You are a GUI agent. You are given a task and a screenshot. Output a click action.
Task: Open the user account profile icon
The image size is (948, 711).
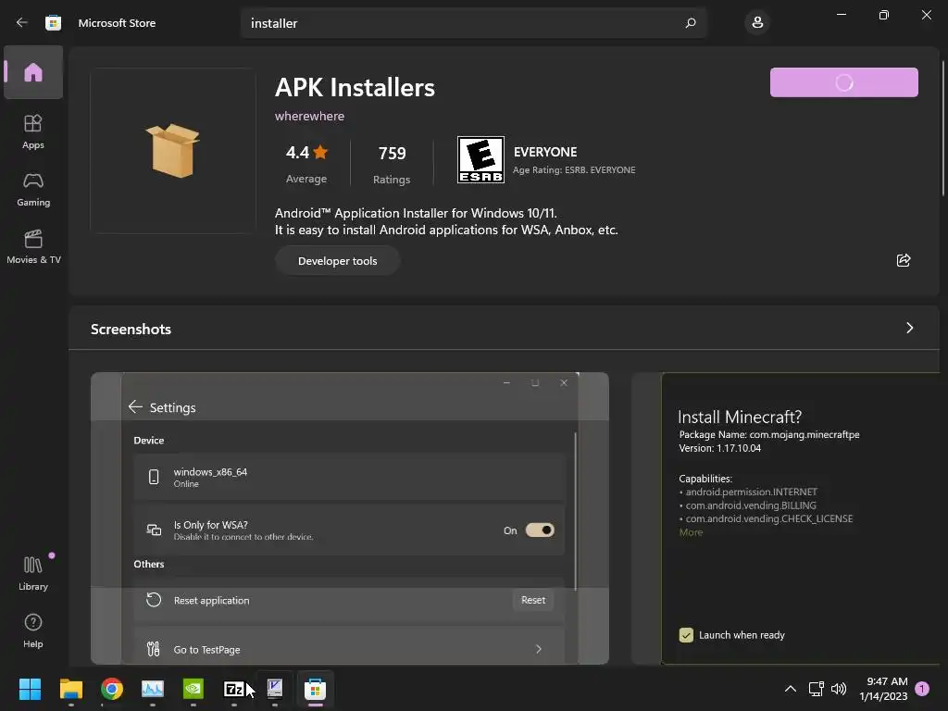757,23
